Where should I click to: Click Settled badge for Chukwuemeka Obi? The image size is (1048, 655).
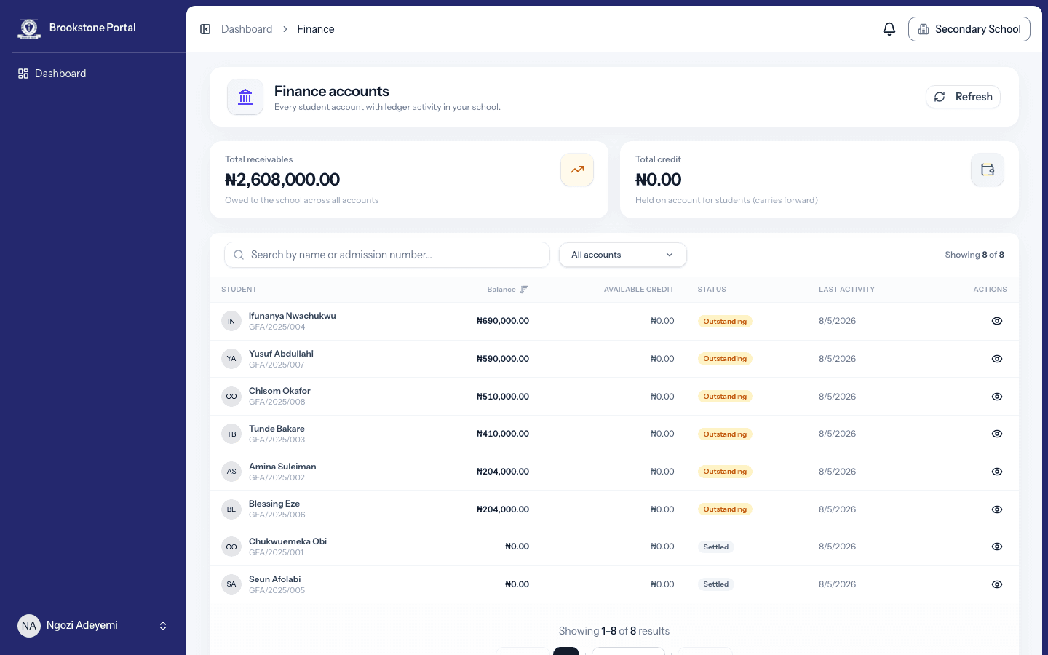click(x=716, y=547)
